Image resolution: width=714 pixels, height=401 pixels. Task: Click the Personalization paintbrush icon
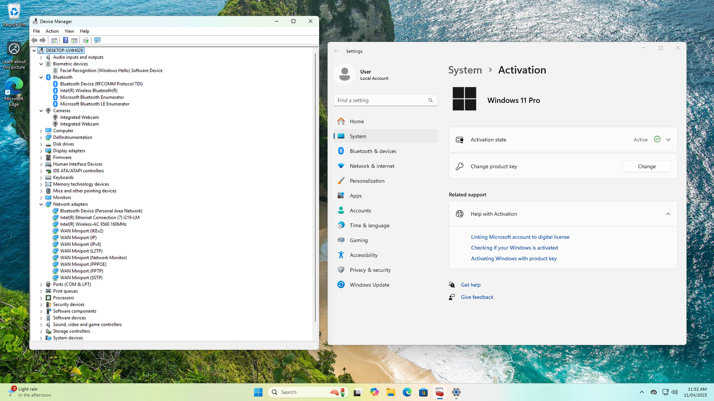click(341, 180)
